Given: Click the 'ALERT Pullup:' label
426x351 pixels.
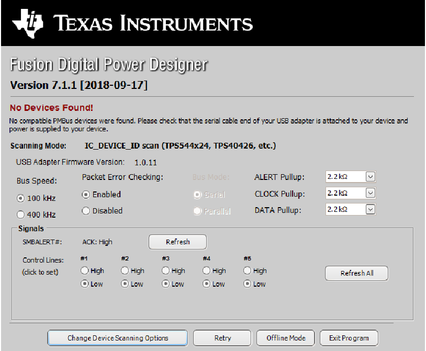Looking at the screenshot, I should (x=279, y=177).
